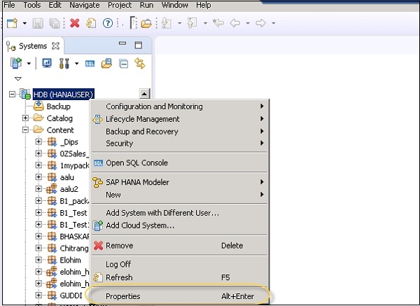Image resolution: width=420 pixels, height=306 pixels.
Task: Click Add Cloud System... menu entry
Action: pyautogui.click(x=140, y=225)
